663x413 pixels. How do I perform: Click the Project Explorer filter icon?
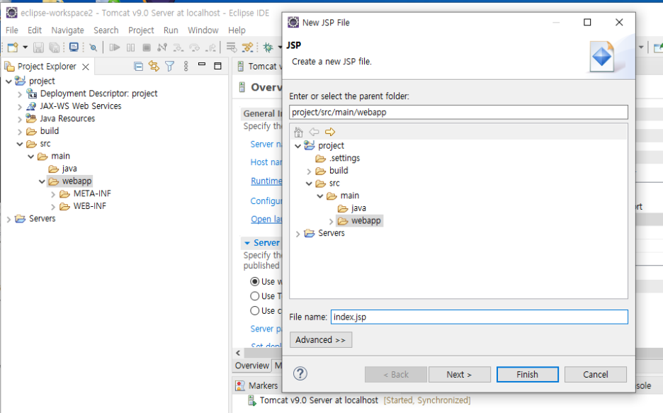[169, 67]
